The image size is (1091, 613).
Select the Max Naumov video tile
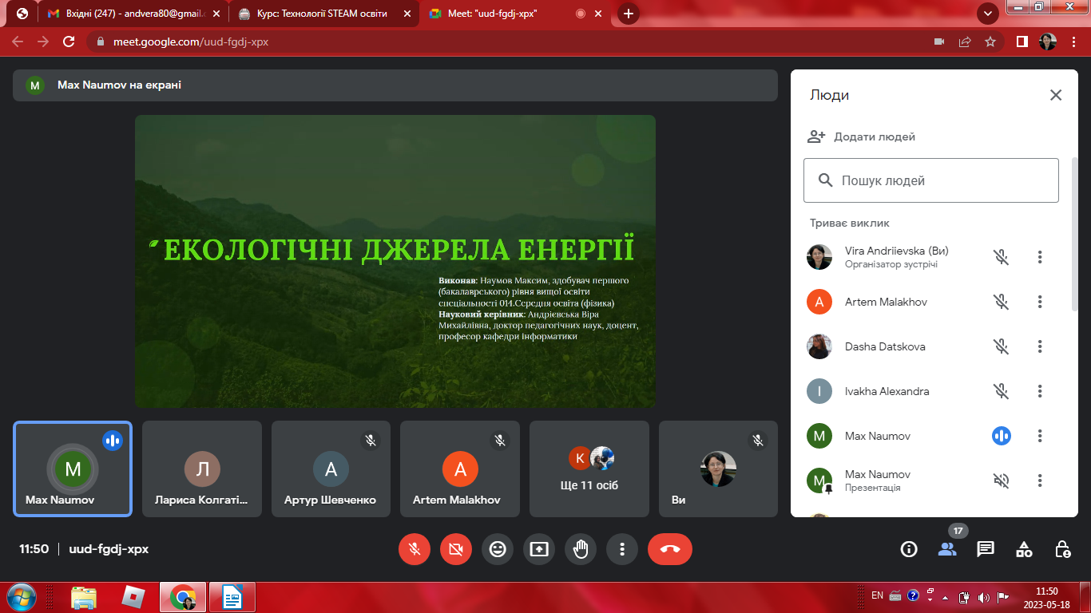tap(73, 469)
